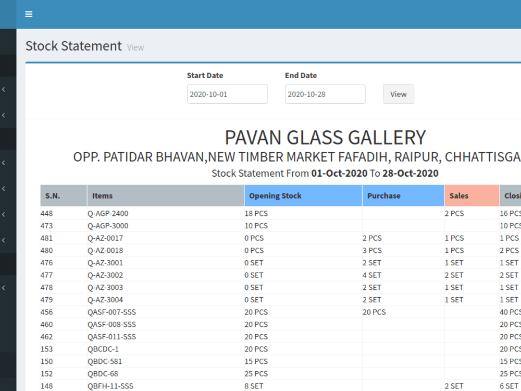
Task: Select item QASF-011-SSS
Action: 111,336
